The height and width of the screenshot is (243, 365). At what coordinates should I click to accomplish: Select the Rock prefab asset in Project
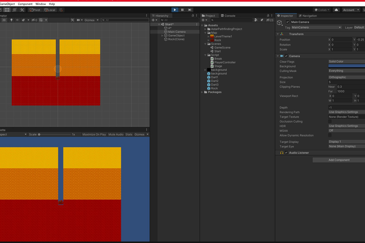pos(214,88)
